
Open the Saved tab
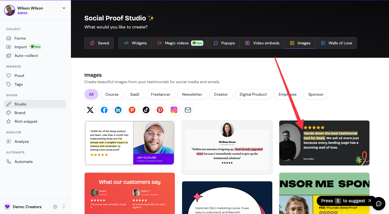tap(99, 43)
